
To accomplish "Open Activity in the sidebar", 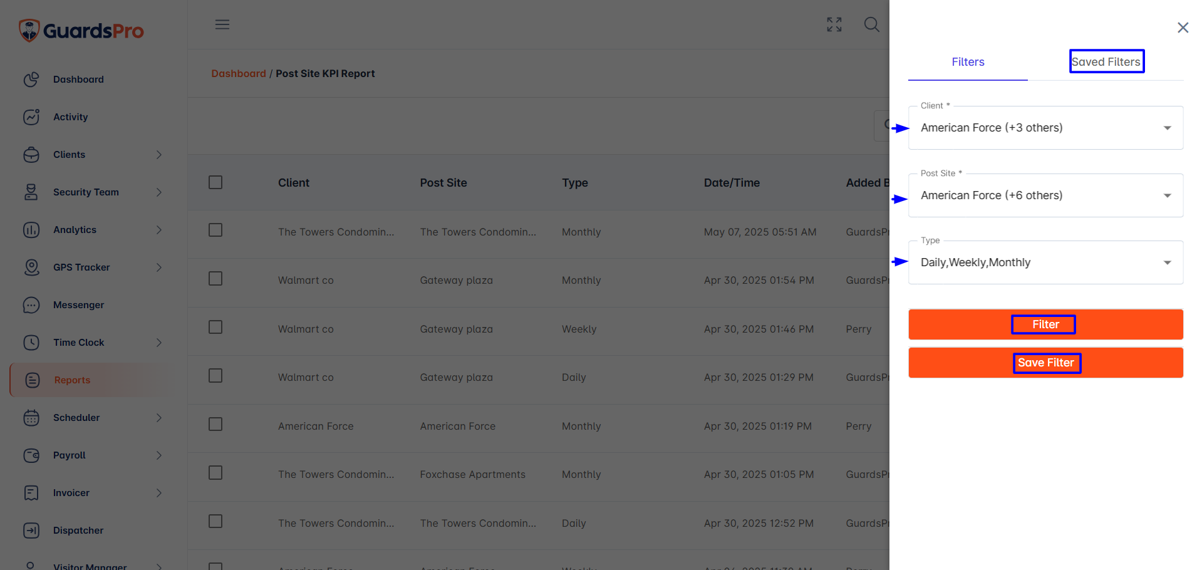I will [70, 117].
